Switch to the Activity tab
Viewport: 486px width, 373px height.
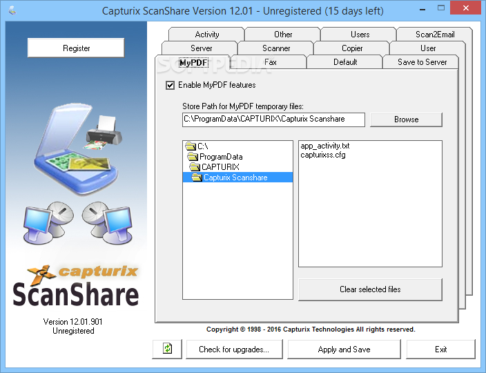(x=206, y=34)
